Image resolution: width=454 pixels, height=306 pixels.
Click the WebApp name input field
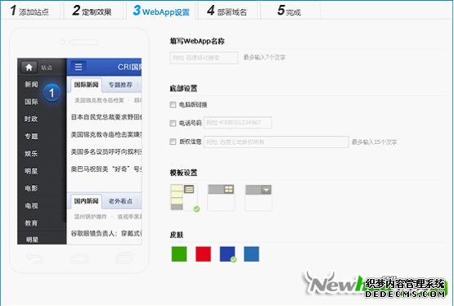tap(204, 57)
